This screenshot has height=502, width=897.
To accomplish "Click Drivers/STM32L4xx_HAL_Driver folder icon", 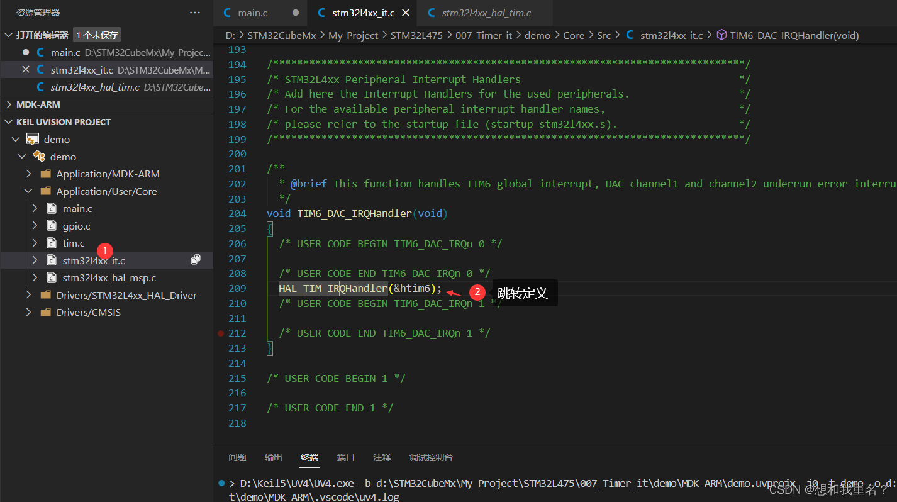I will click(45, 295).
